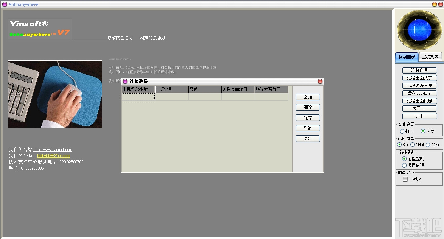Click the 远程桌面共享 button
The image size is (444, 239).
[x=419, y=78]
